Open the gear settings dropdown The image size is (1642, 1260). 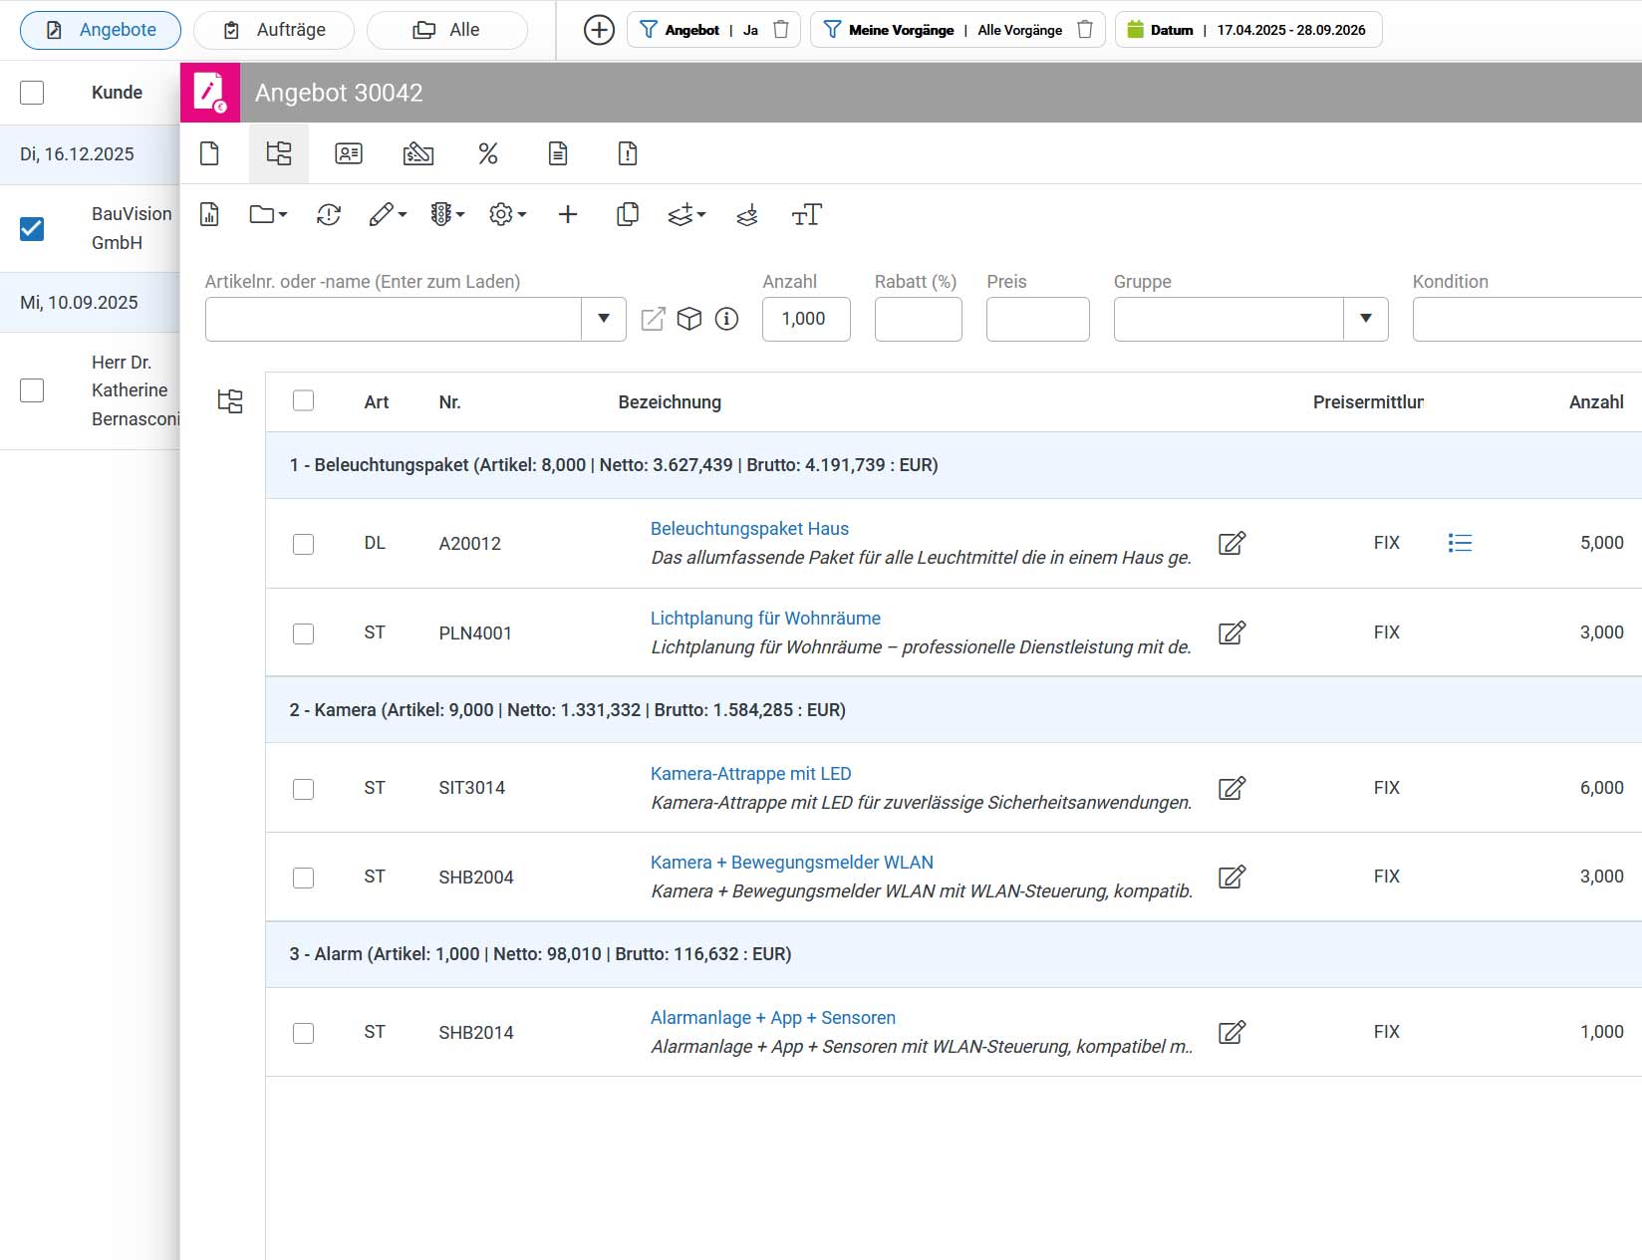507,214
